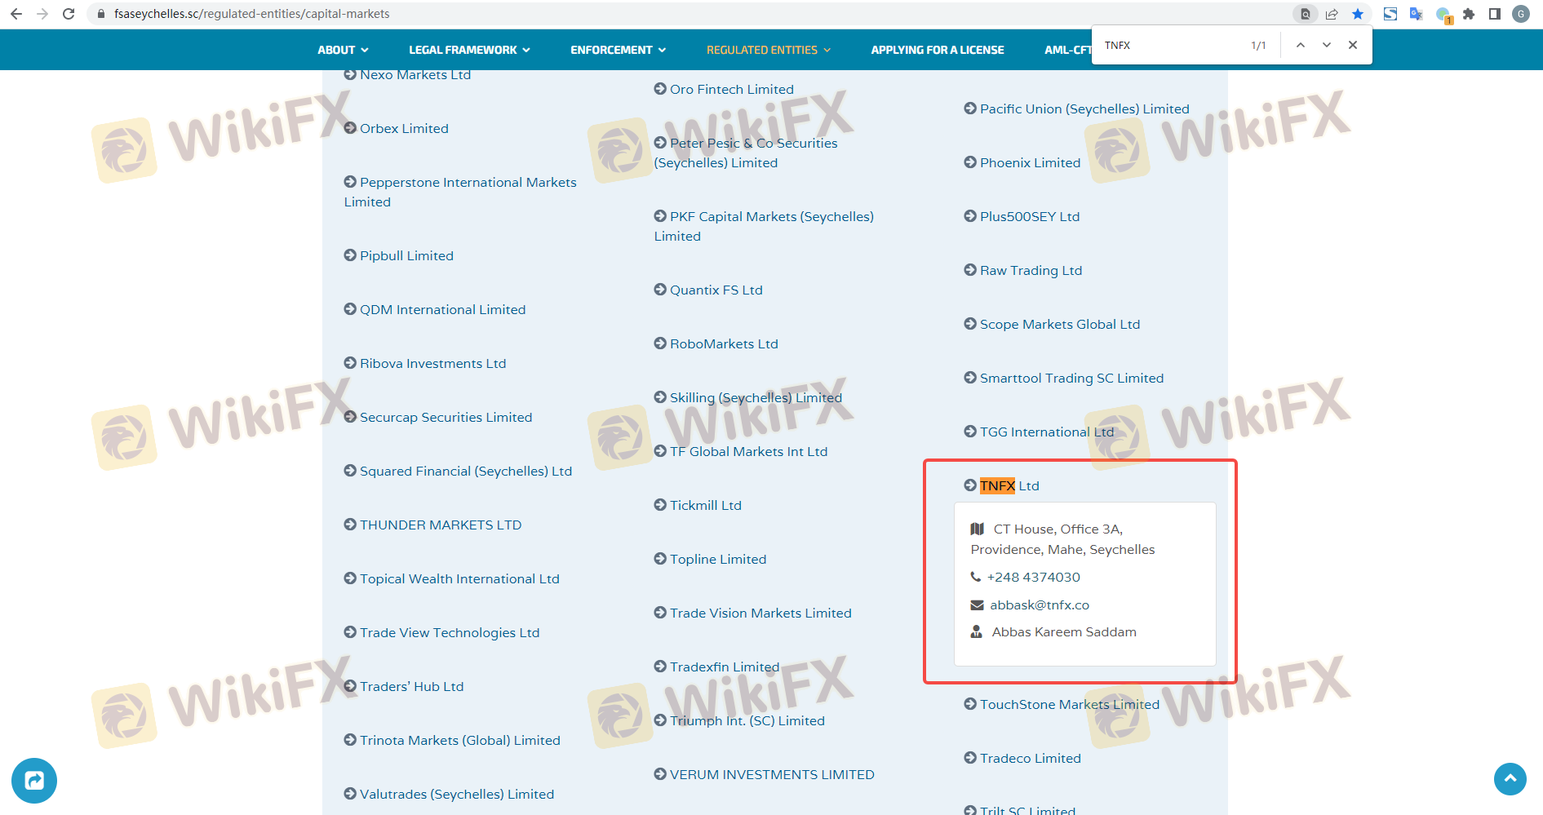Expand the ENFORCEMENT navigation menu

[618, 50]
